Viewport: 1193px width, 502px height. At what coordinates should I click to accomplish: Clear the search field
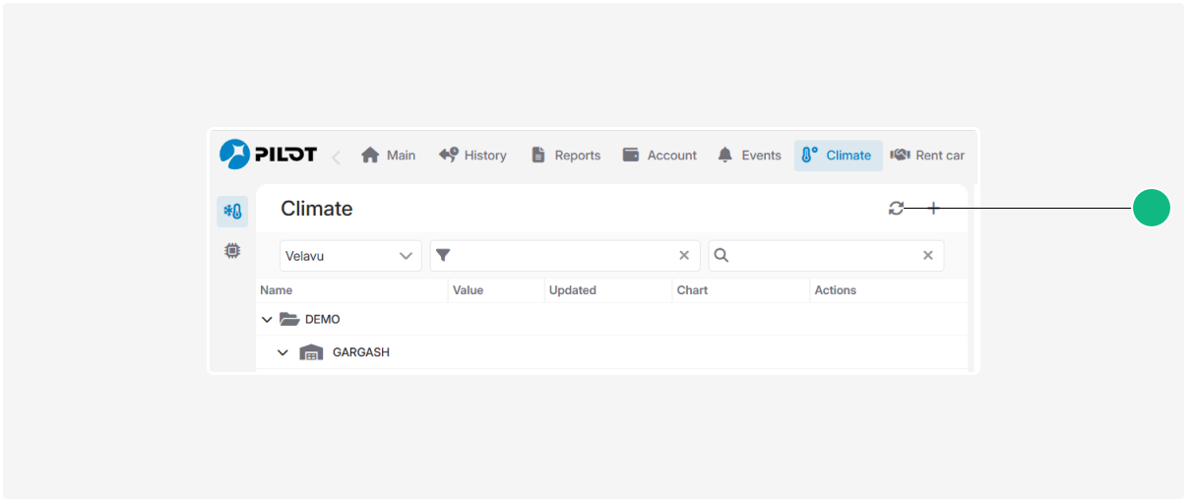(927, 256)
